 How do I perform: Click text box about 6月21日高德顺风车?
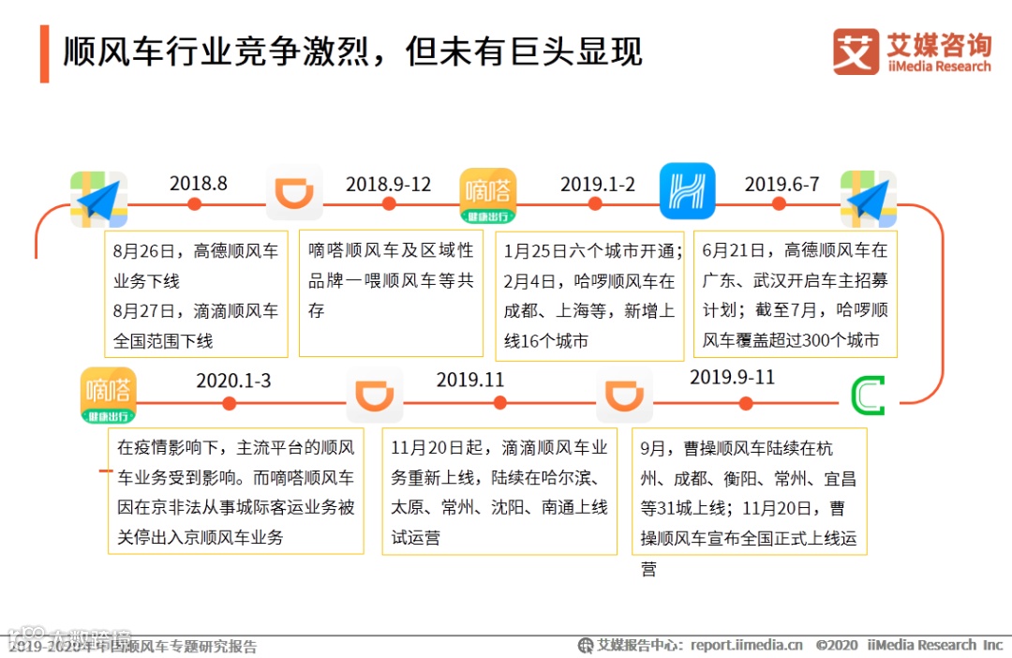point(796,294)
